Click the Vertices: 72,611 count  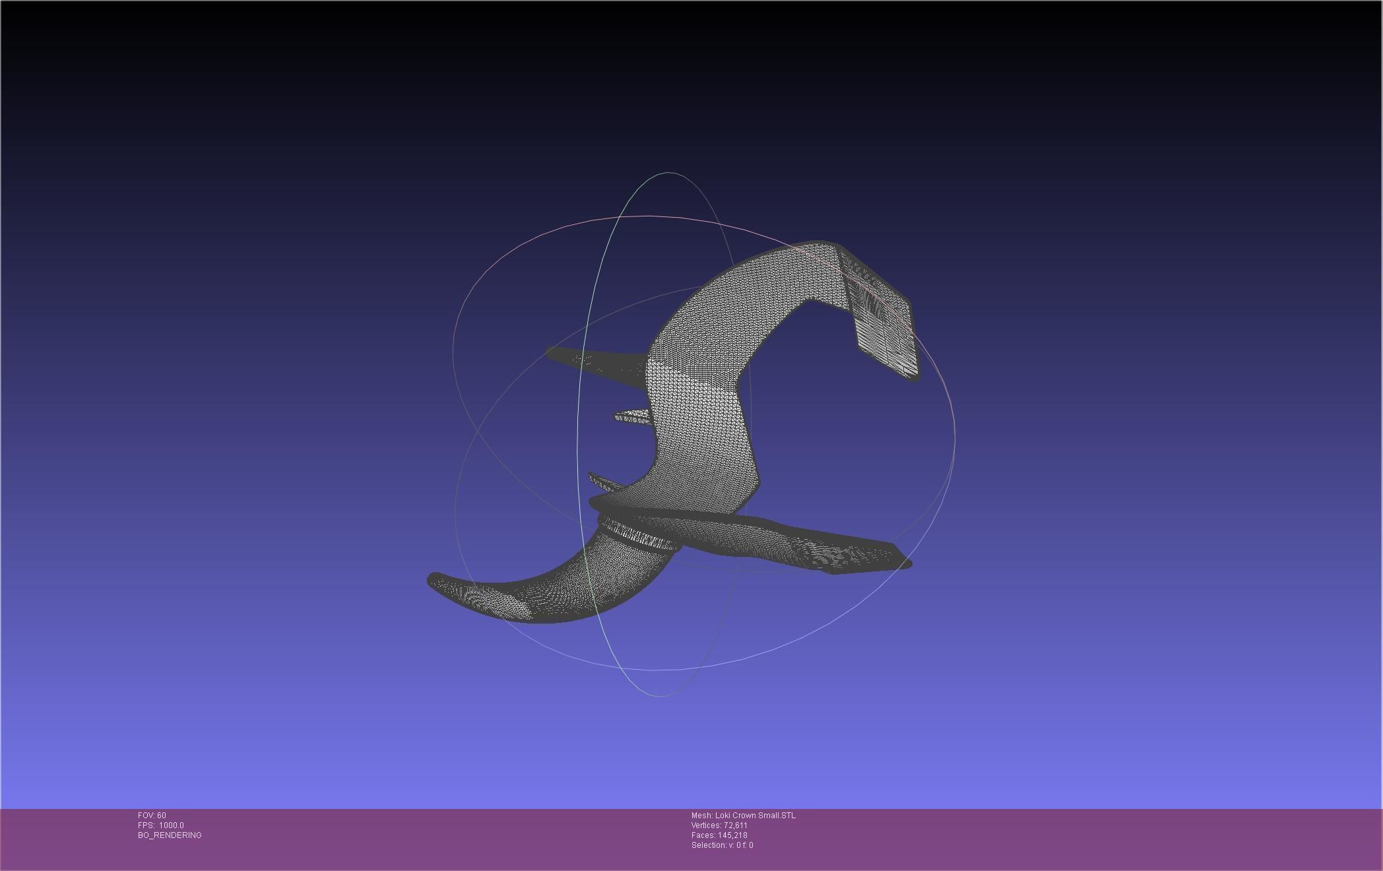(x=719, y=825)
